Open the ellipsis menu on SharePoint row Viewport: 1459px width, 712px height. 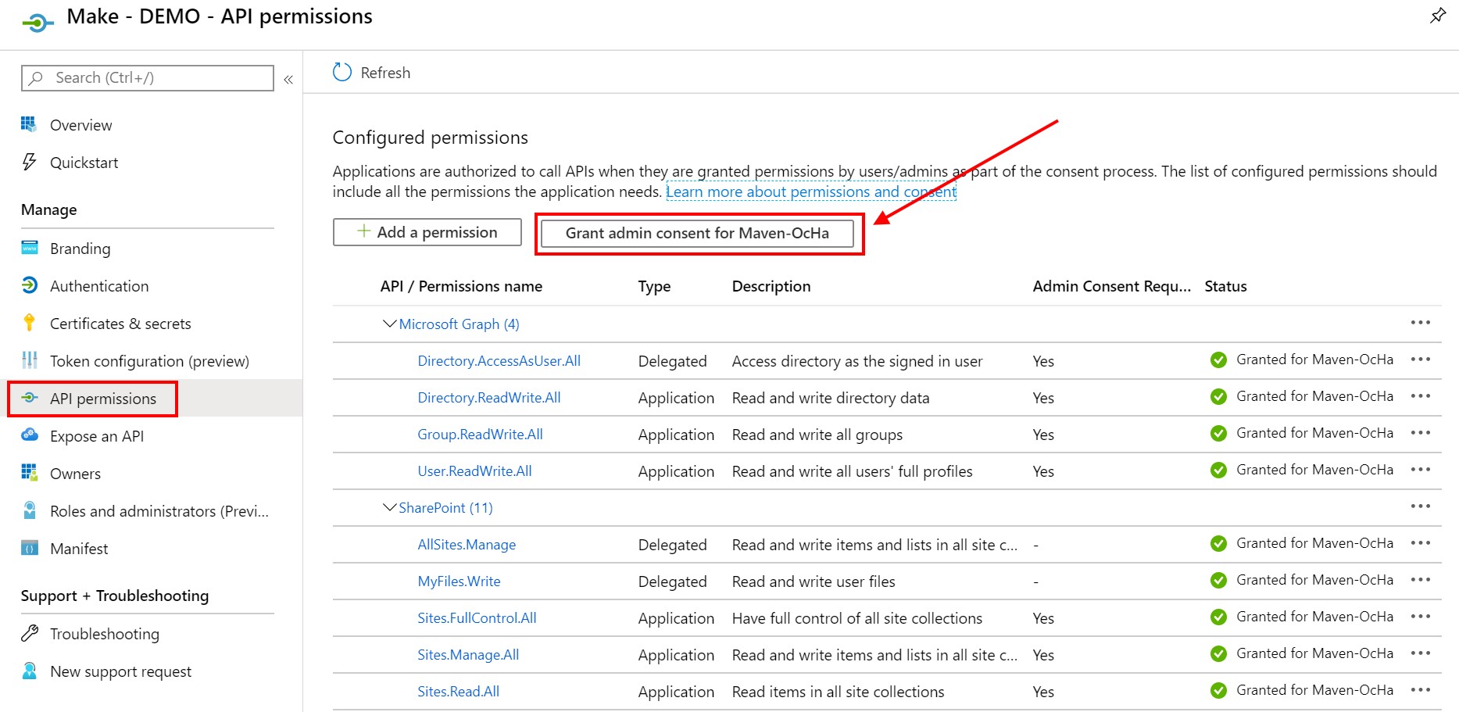1420,506
